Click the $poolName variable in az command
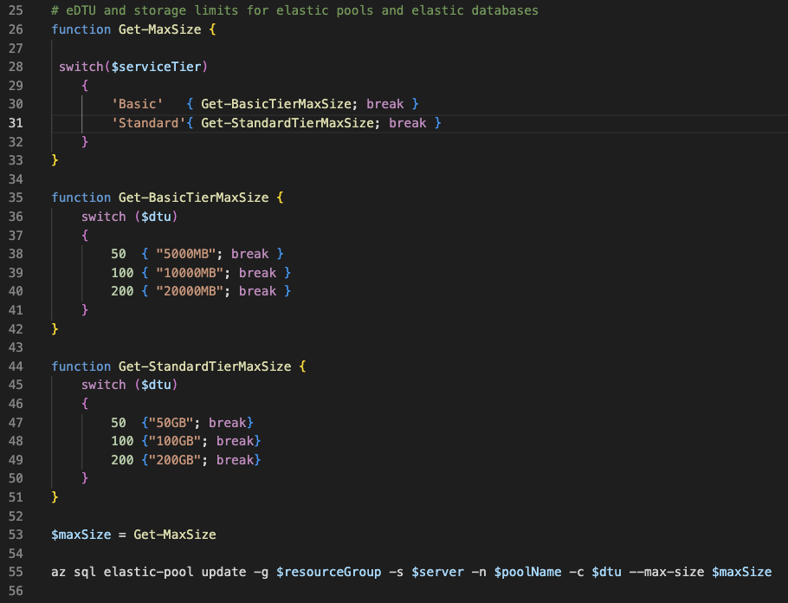The width and height of the screenshot is (788, 603). click(527, 572)
